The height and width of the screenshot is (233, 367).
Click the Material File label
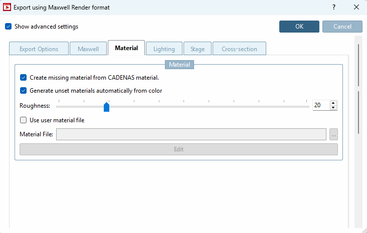pos(36,134)
